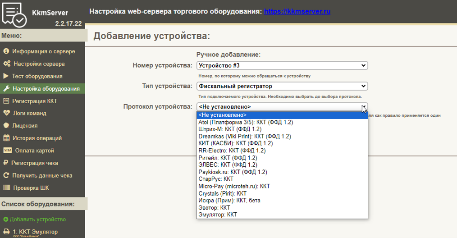
Task: Choose Micro-Pay (microteh.ru) protocol option
Action: 282,186
